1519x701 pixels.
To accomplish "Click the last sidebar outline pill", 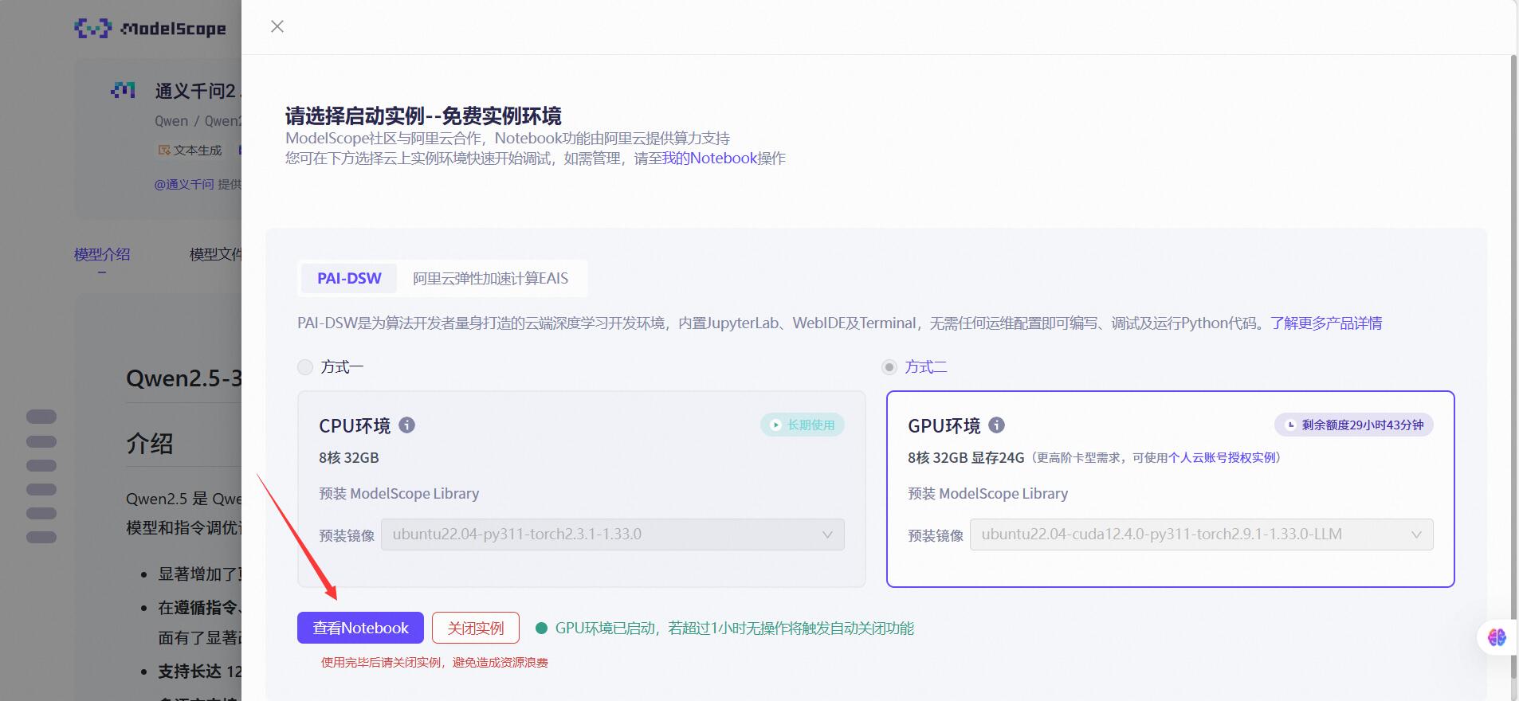I will click(x=41, y=537).
